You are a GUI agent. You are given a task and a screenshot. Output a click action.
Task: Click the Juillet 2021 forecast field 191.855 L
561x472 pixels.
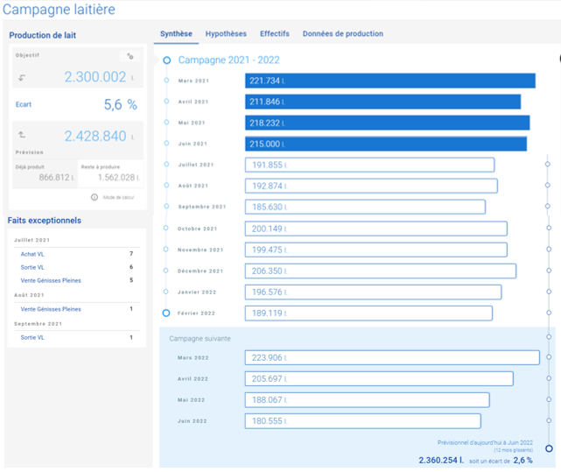(x=370, y=166)
